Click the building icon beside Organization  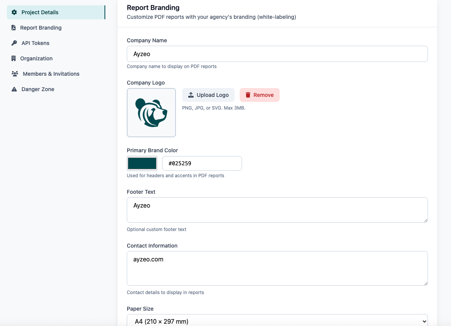point(14,58)
